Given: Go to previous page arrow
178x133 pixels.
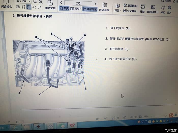Looking at the screenshot, I should coord(61,3).
